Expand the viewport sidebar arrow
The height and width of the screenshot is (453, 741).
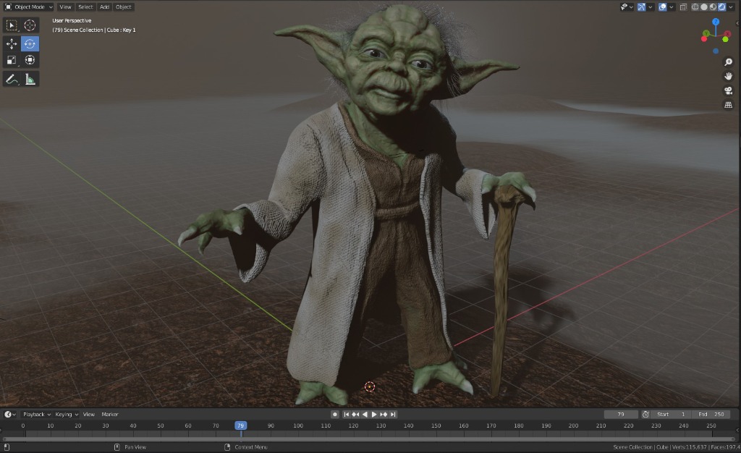[x=737, y=22]
